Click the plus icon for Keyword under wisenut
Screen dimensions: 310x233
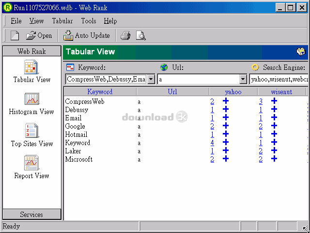(274, 142)
